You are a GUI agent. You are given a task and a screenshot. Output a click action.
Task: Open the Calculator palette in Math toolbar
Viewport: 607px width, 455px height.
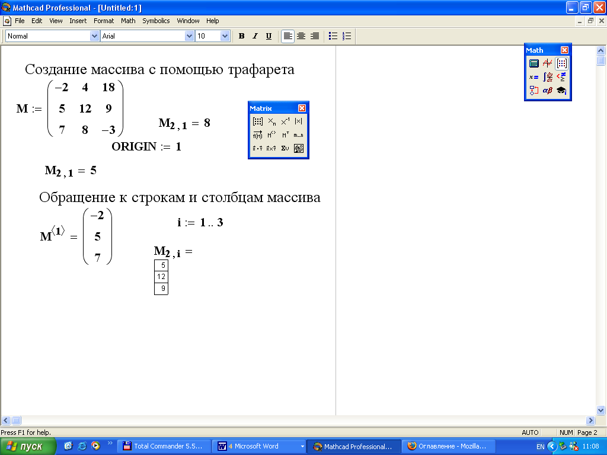tap(533, 63)
